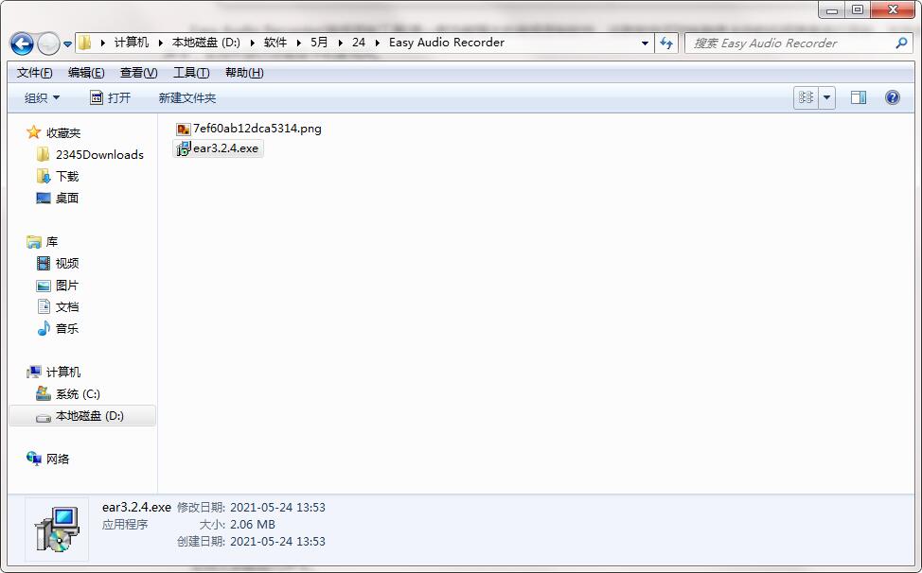This screenshot has height=573, width=922.
Task: Click the file size 2.06 MB value
Action: [252, 524]
